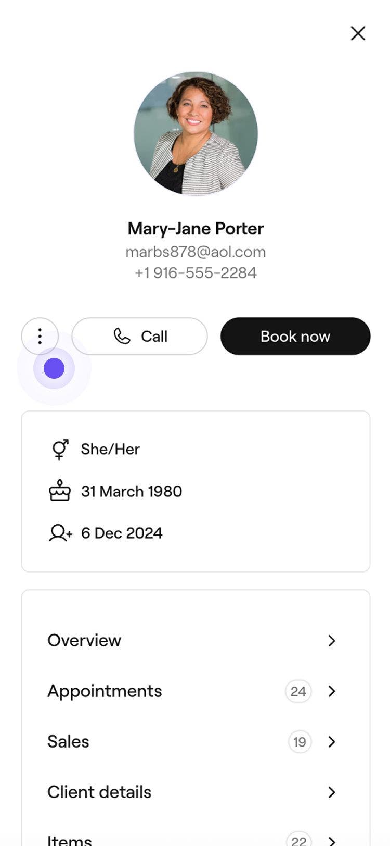Click the email marbs878@aol.com
The image size is (390, 846).
196,252
